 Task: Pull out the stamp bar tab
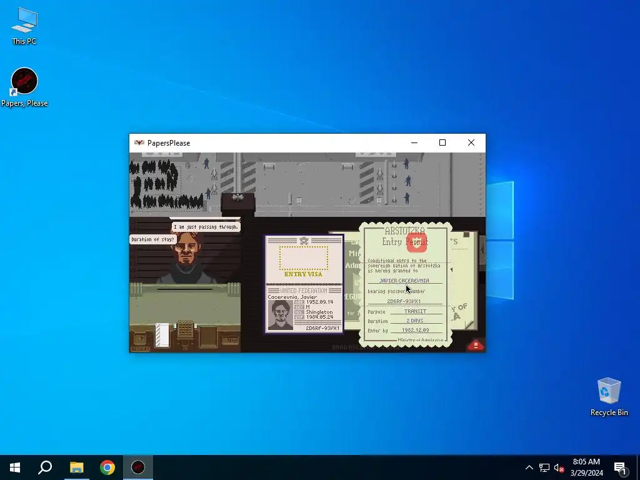coord(482,252)
